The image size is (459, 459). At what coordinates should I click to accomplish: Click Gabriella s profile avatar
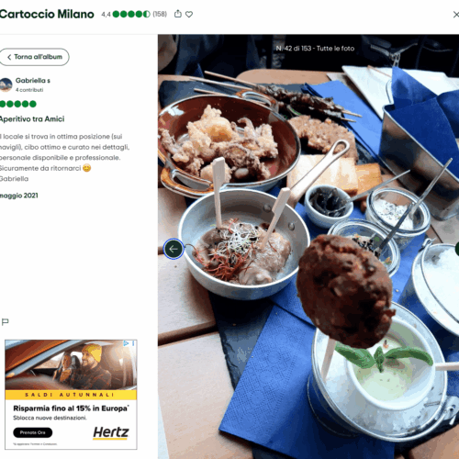[6, 84]
